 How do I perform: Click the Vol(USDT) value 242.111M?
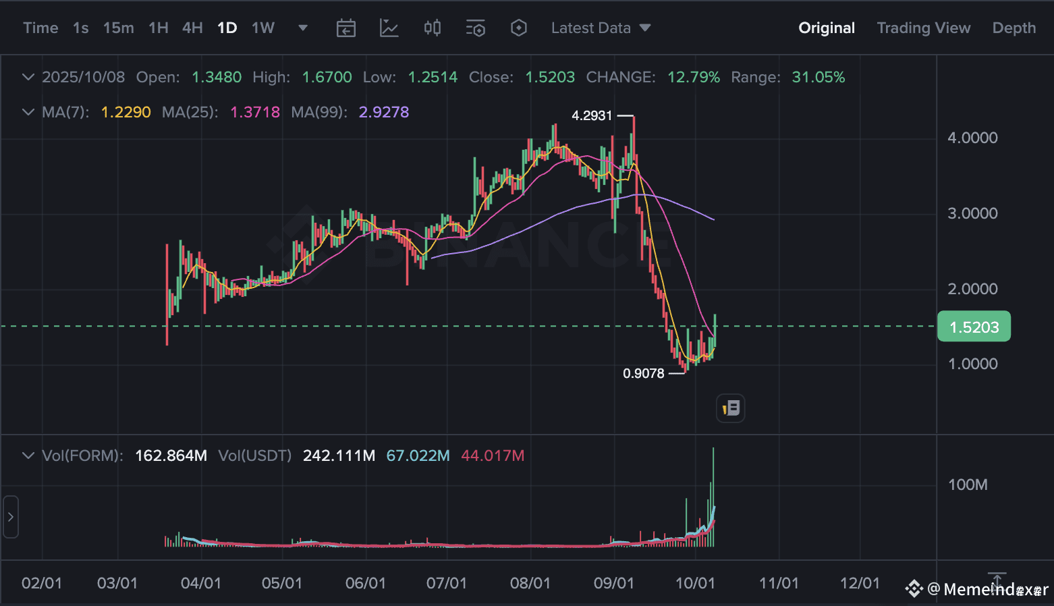pyautogui.click(x=339, y=456)
